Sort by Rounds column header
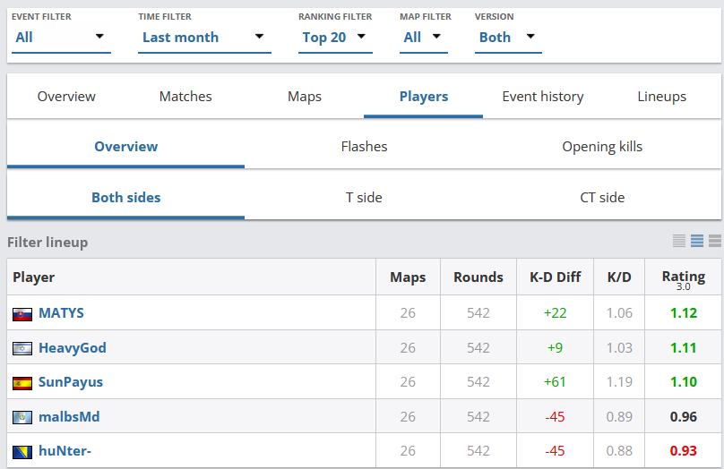 point(478,277)
